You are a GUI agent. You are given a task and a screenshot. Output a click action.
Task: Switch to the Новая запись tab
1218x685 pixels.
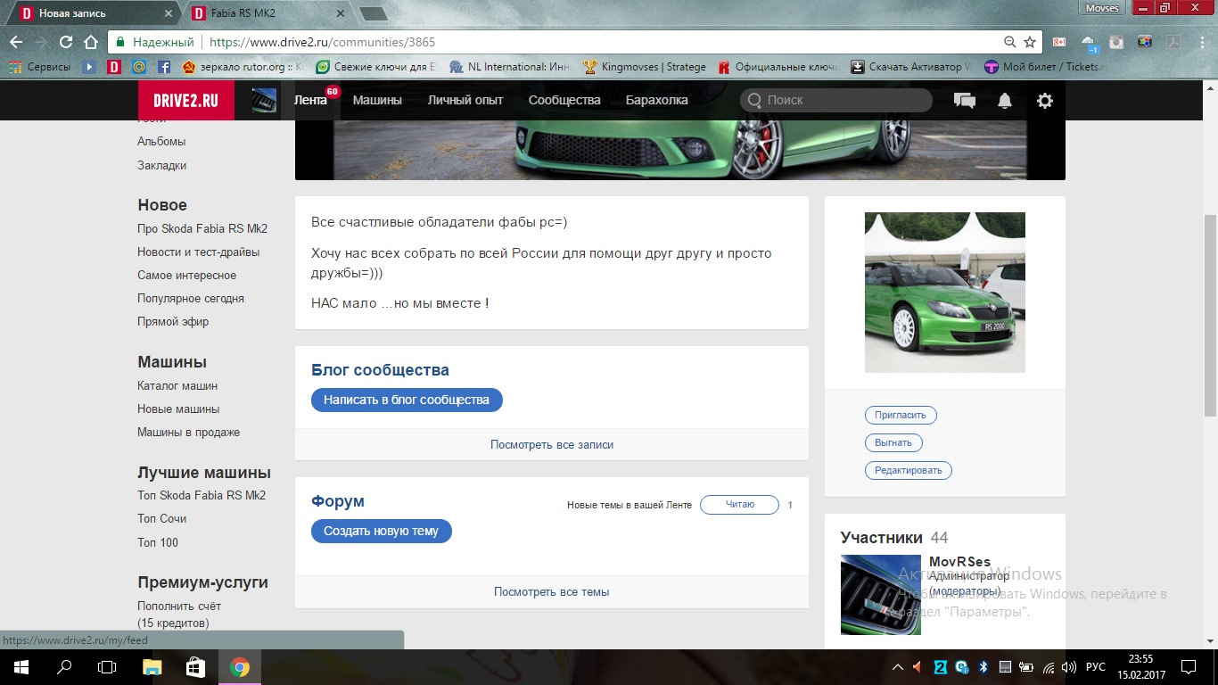click(94, 12)
